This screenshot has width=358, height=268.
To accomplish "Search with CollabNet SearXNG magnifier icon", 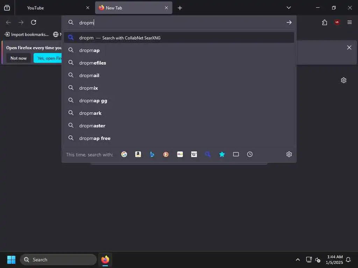I will point(208,154).
